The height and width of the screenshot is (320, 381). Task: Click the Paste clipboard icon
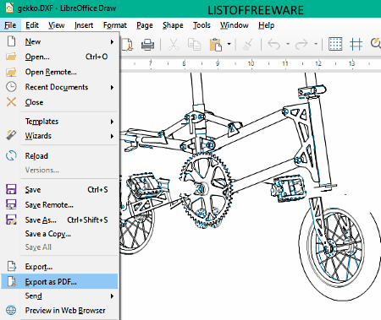coord(216,45)
